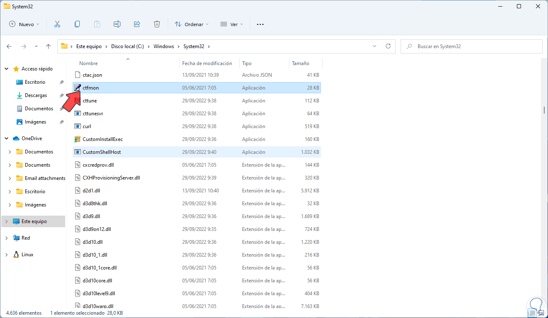This screenshot has height=318, width=548.
Task: Click the Share icon in toolbar
Action: click(137, 24)
